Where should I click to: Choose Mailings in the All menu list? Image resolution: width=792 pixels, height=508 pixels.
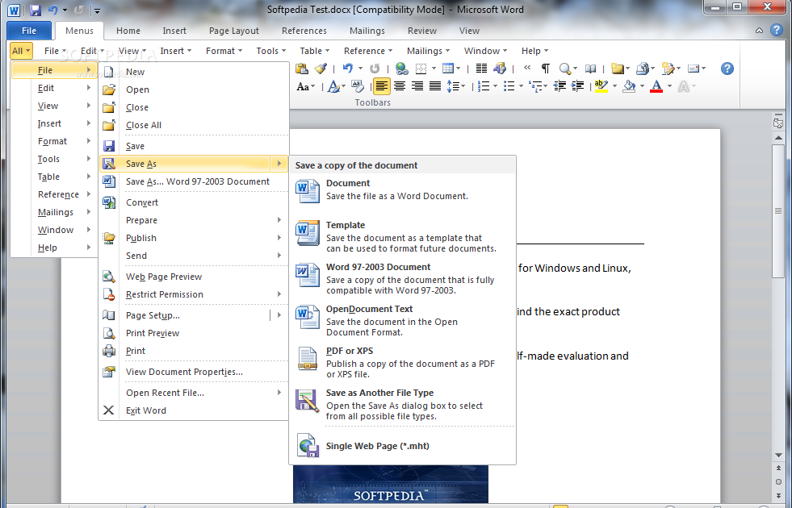53,212
